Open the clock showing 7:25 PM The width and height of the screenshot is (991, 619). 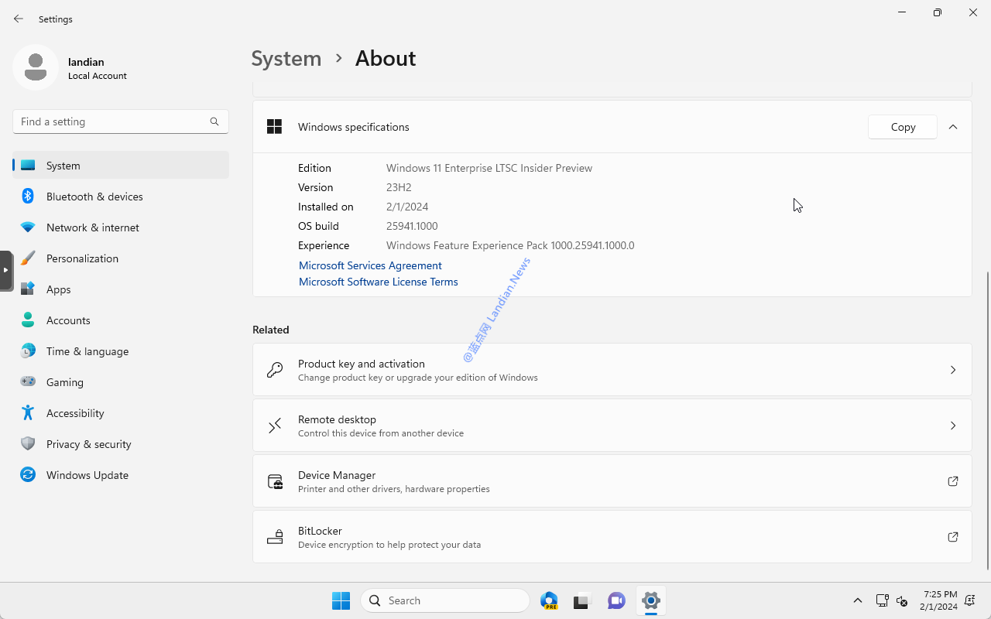click(940, 600)
